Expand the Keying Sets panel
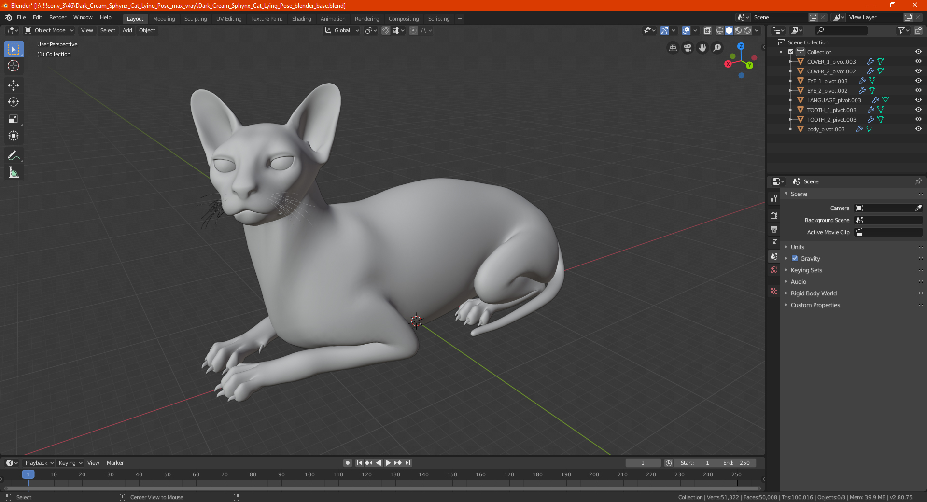The height and width of the screenshot is (502, 927). [806, 270]
